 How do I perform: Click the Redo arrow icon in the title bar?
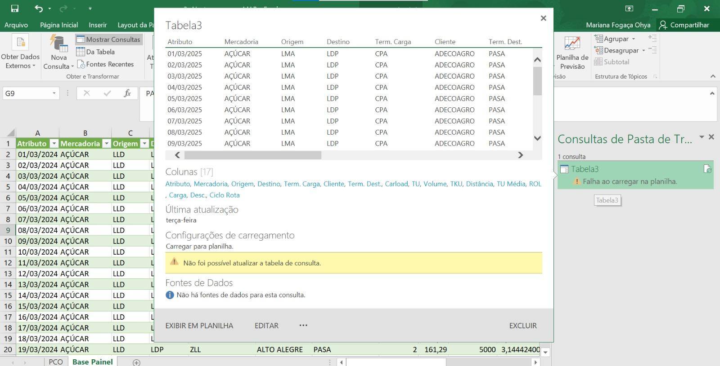coord(63,9)
